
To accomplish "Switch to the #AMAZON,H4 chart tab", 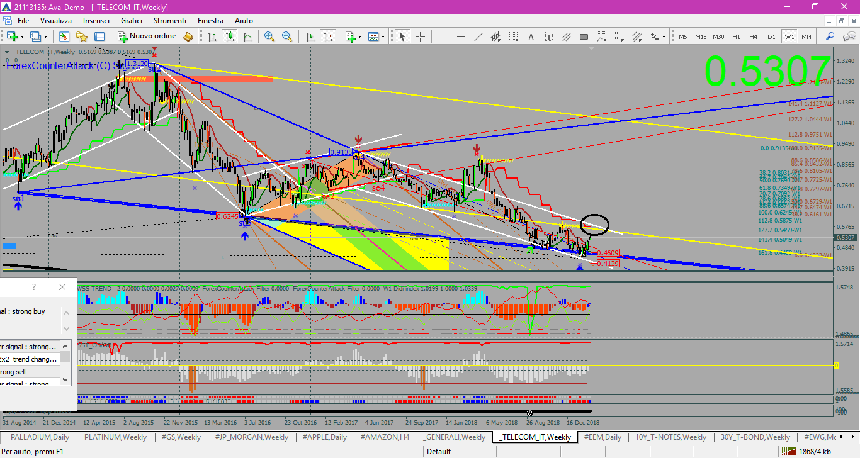I will click(385, 437).
